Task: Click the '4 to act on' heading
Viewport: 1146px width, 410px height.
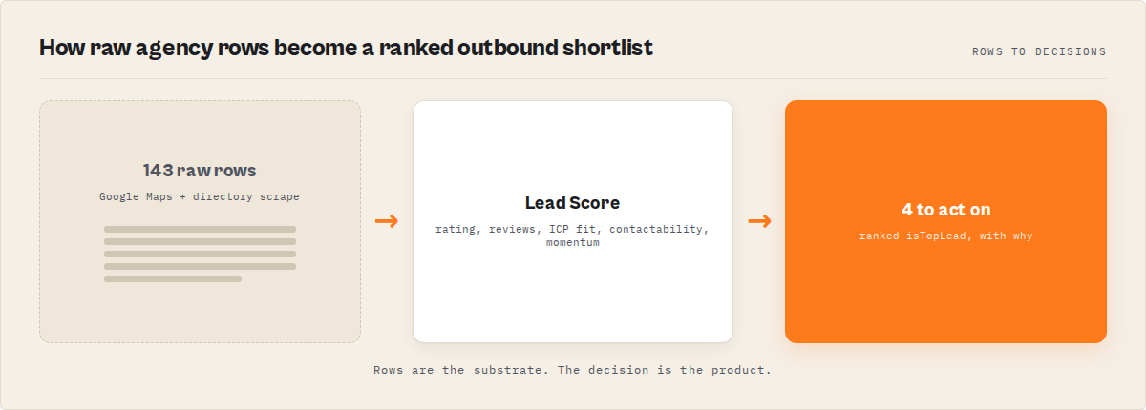Action: [945, 210]
